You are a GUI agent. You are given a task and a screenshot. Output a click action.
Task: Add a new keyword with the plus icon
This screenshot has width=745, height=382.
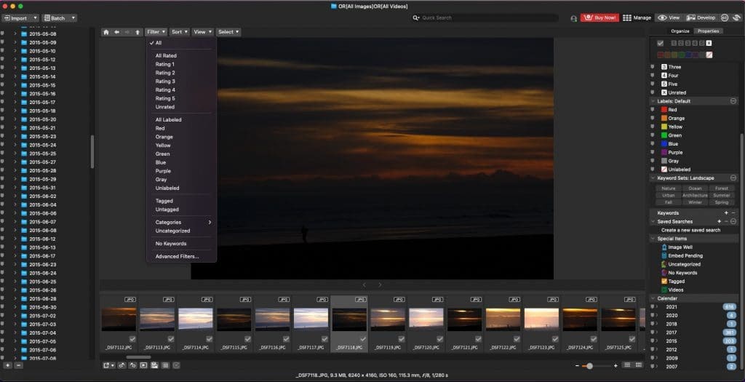[726, 212]
